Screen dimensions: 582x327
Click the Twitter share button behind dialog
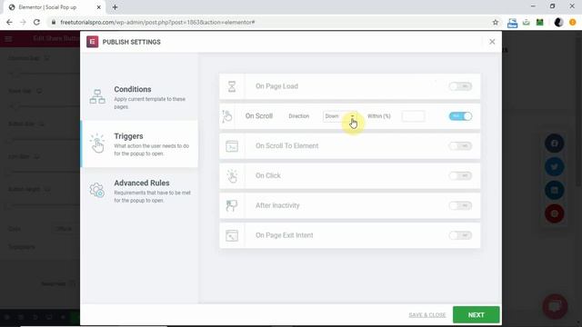(554, 167)
